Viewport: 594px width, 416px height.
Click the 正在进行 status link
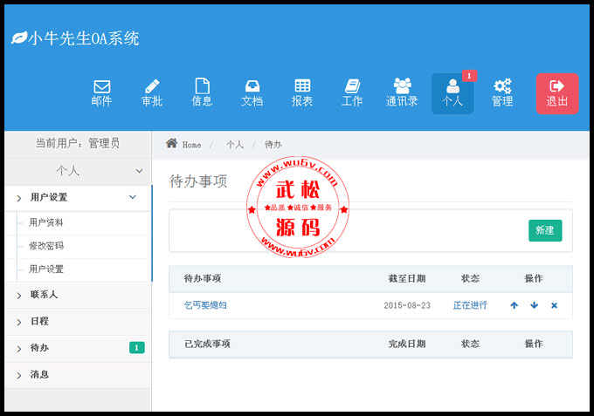[470, 305]
